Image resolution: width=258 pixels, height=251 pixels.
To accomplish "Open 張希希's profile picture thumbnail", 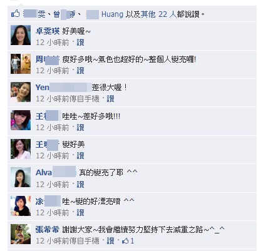I will (x=21, y=234).
